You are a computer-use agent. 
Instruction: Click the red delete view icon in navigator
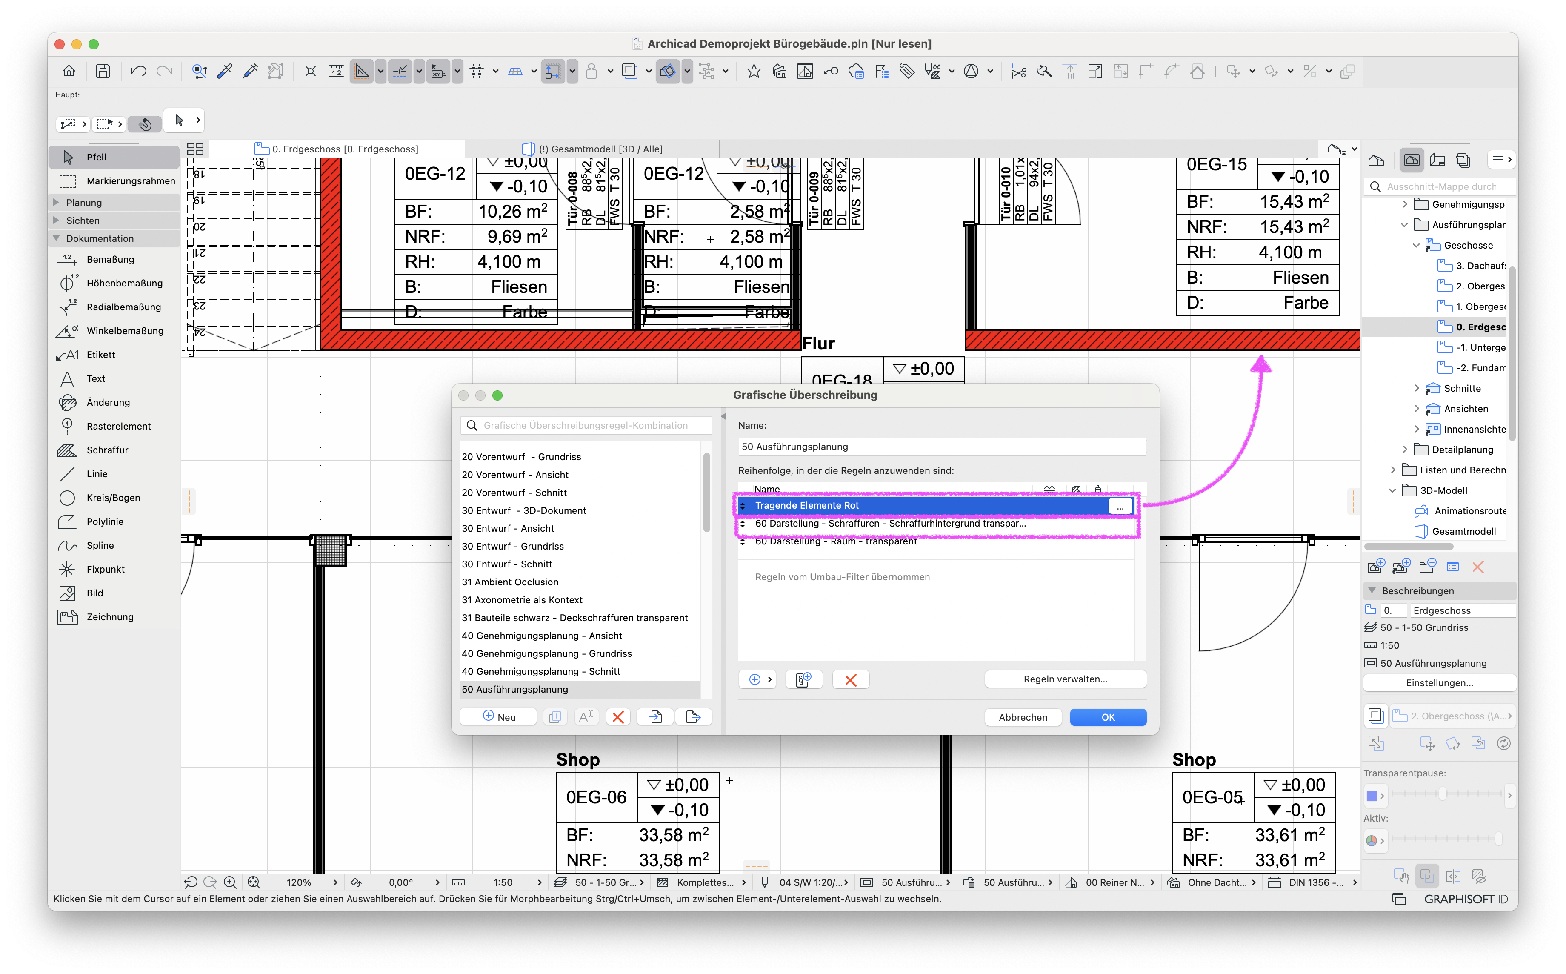click(x=1478, y=567)
